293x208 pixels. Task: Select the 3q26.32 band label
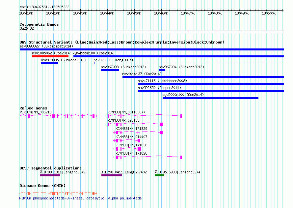[x=27, y=28]
